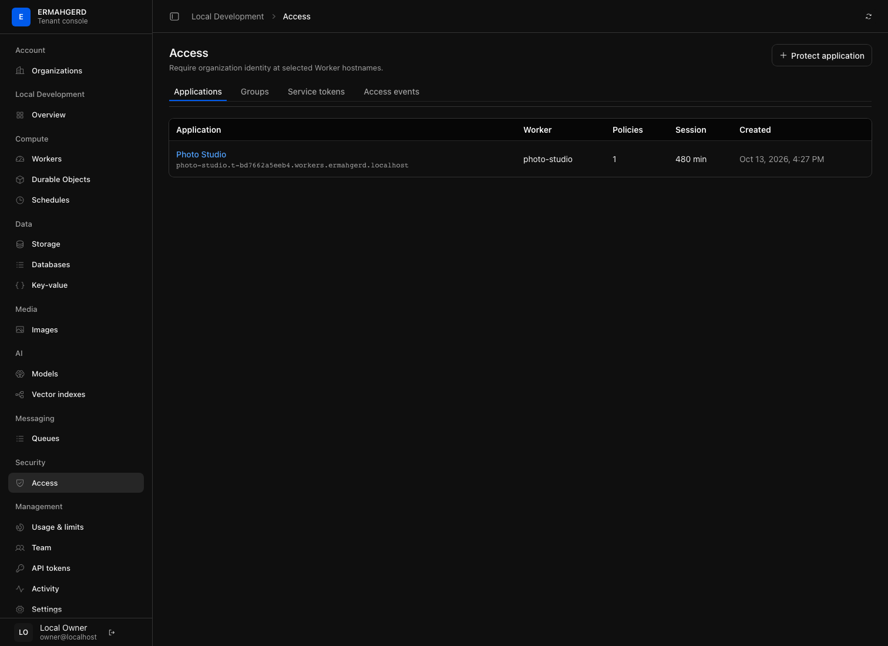The height and width of the screenshot is (646, 888).
Task: Click the API tokens key icon
Action: point(20,568)
